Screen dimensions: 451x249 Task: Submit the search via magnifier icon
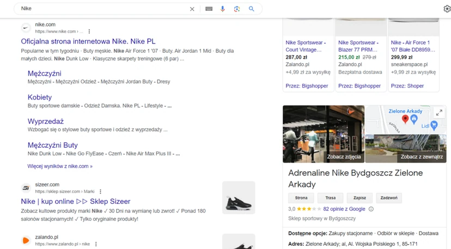click(x=252, y=9)
